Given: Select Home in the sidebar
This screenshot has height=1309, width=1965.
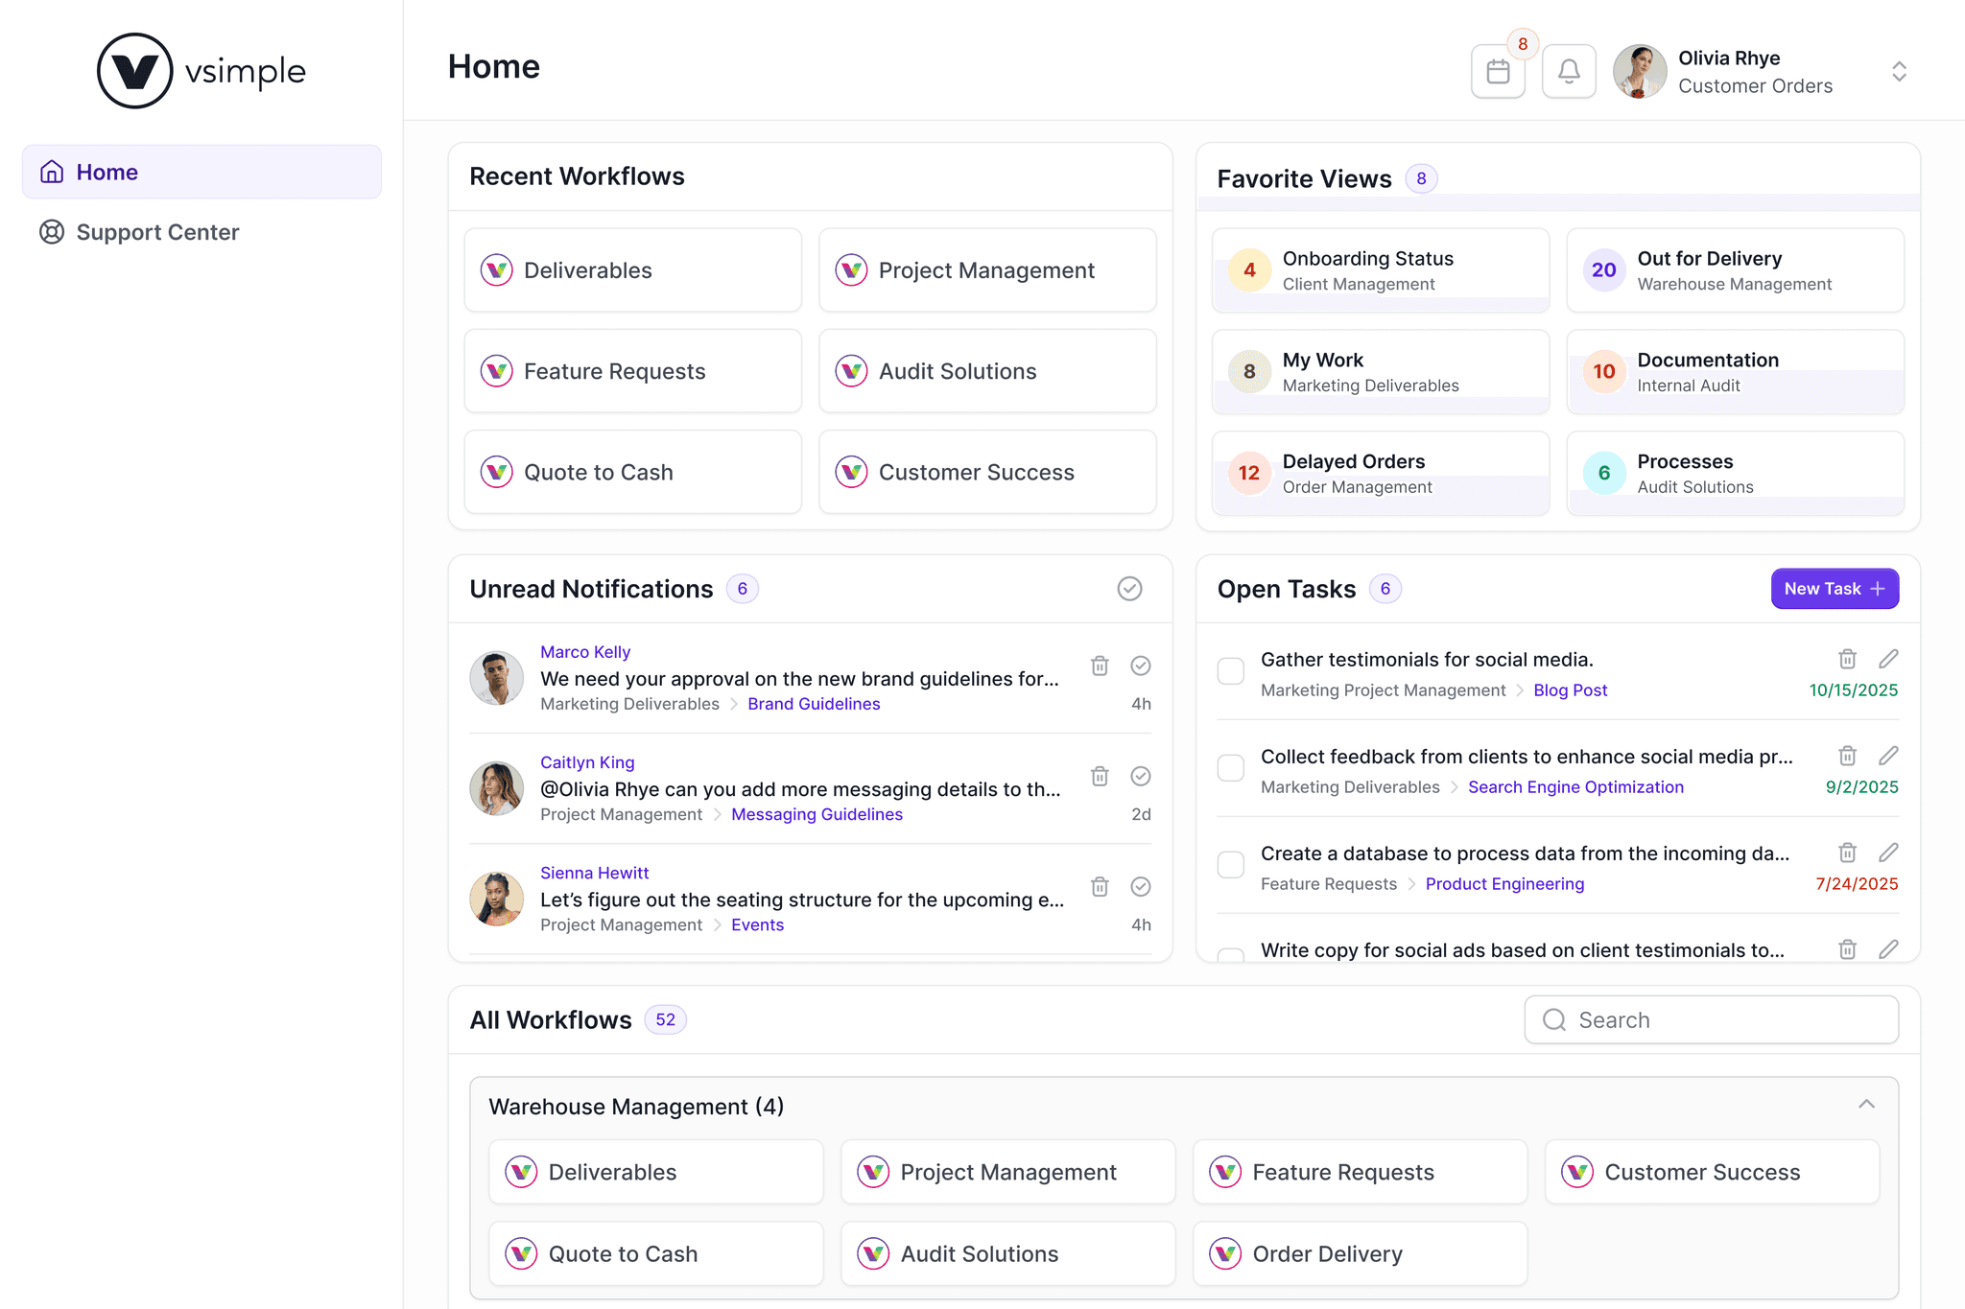Looking at the screenshot, I should pos(107,173).
